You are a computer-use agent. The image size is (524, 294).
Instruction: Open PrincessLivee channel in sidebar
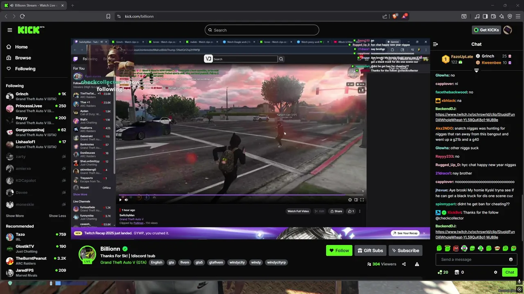(36, 108)
